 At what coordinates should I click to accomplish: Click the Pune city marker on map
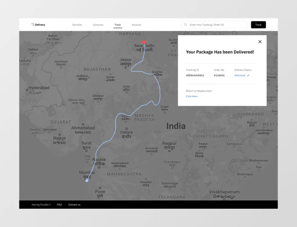[x=100, y=188]
